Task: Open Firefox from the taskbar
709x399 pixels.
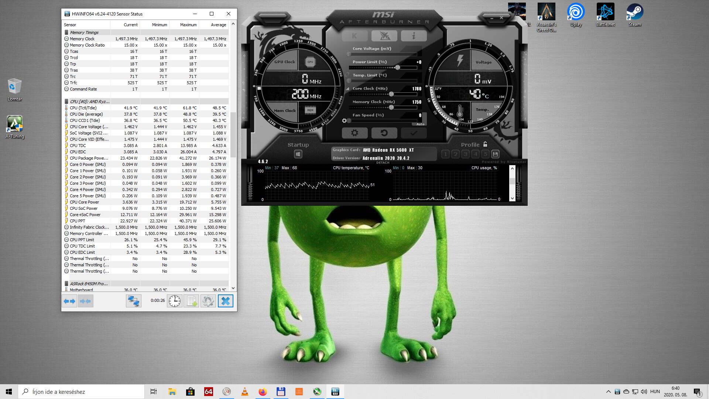Action: click(x=263, y=392)
